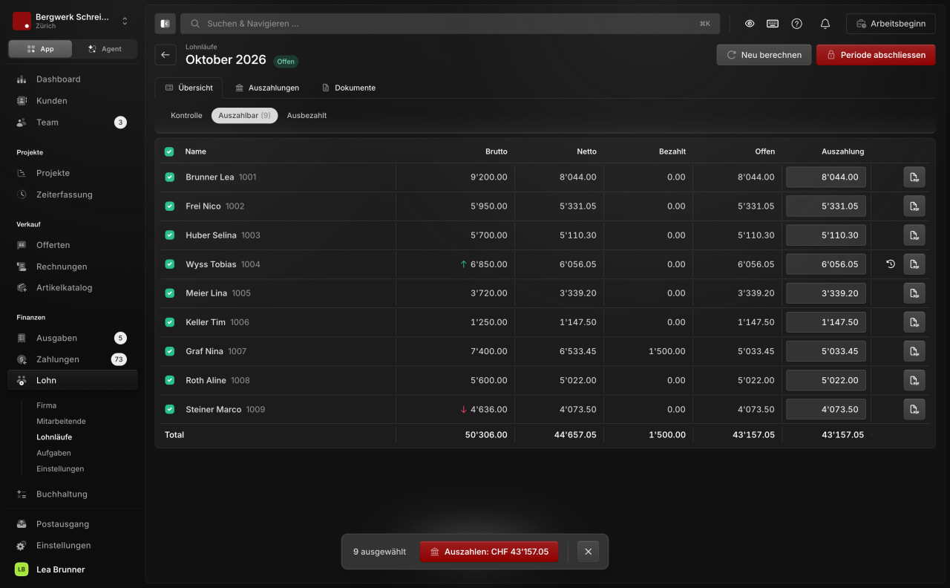Open PDF payslip for Keller Tim
The image size is (950, 588).
pyautogui.click(x=914, y=322)
